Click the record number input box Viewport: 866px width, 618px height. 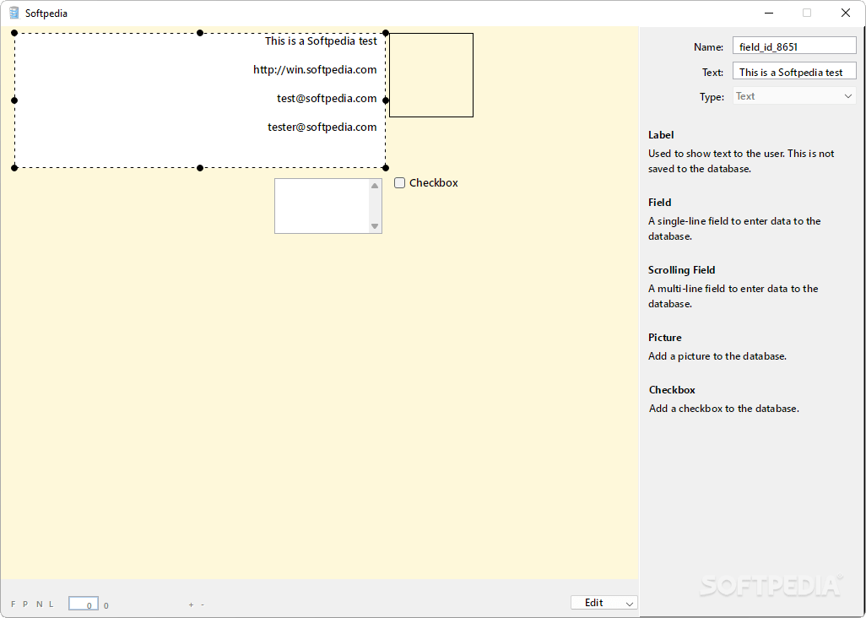pyautogui.click(x=84, y=604)
